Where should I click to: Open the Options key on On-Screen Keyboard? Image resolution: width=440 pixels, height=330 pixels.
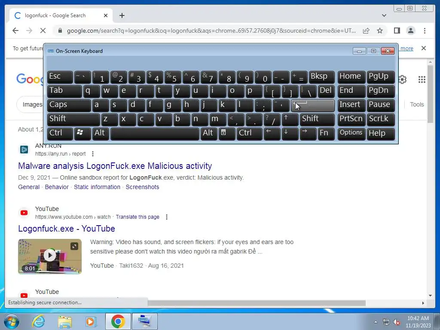(351, 134)
